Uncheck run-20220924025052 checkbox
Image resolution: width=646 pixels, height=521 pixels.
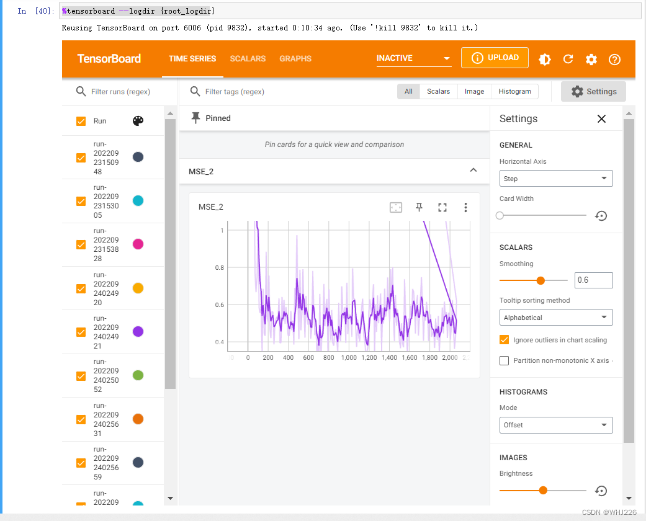81,376
